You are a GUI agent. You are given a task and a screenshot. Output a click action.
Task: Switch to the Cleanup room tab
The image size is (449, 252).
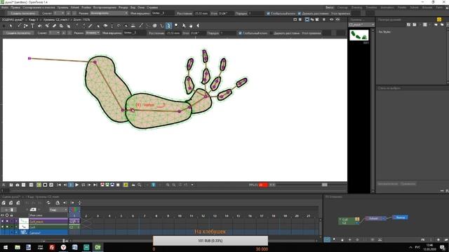pyautogui.click(x=342, y=8)
